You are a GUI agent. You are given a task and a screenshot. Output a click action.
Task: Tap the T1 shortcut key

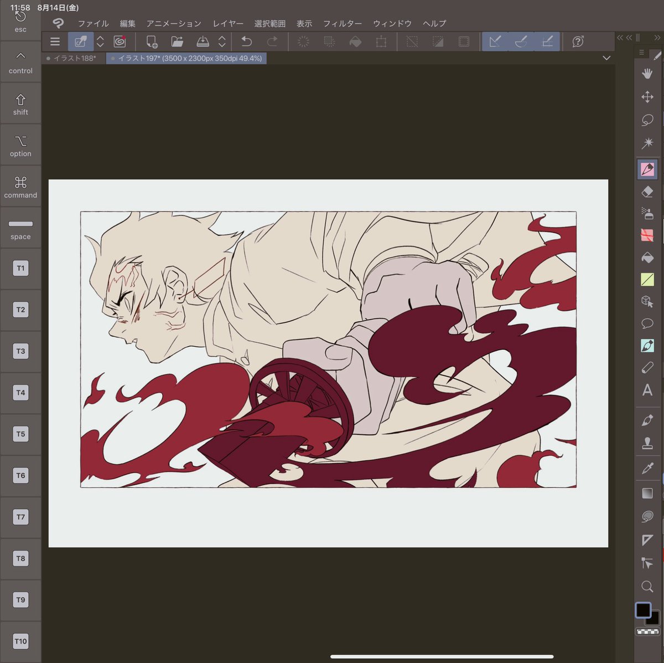[x=20, y=268]
